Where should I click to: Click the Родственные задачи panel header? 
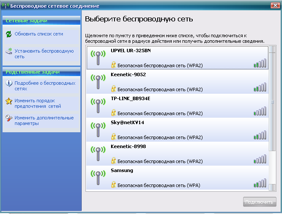tap(41, 72)
